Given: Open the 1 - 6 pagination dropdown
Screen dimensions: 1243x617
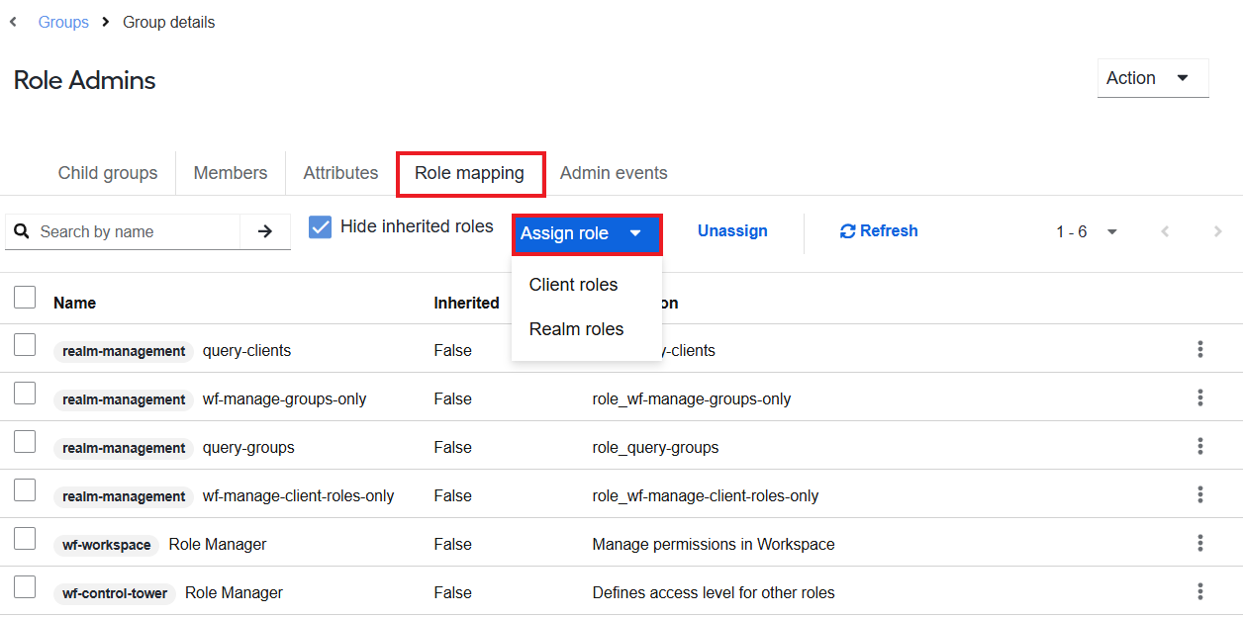Looking at the screenshot, I should click(1087, 231).
